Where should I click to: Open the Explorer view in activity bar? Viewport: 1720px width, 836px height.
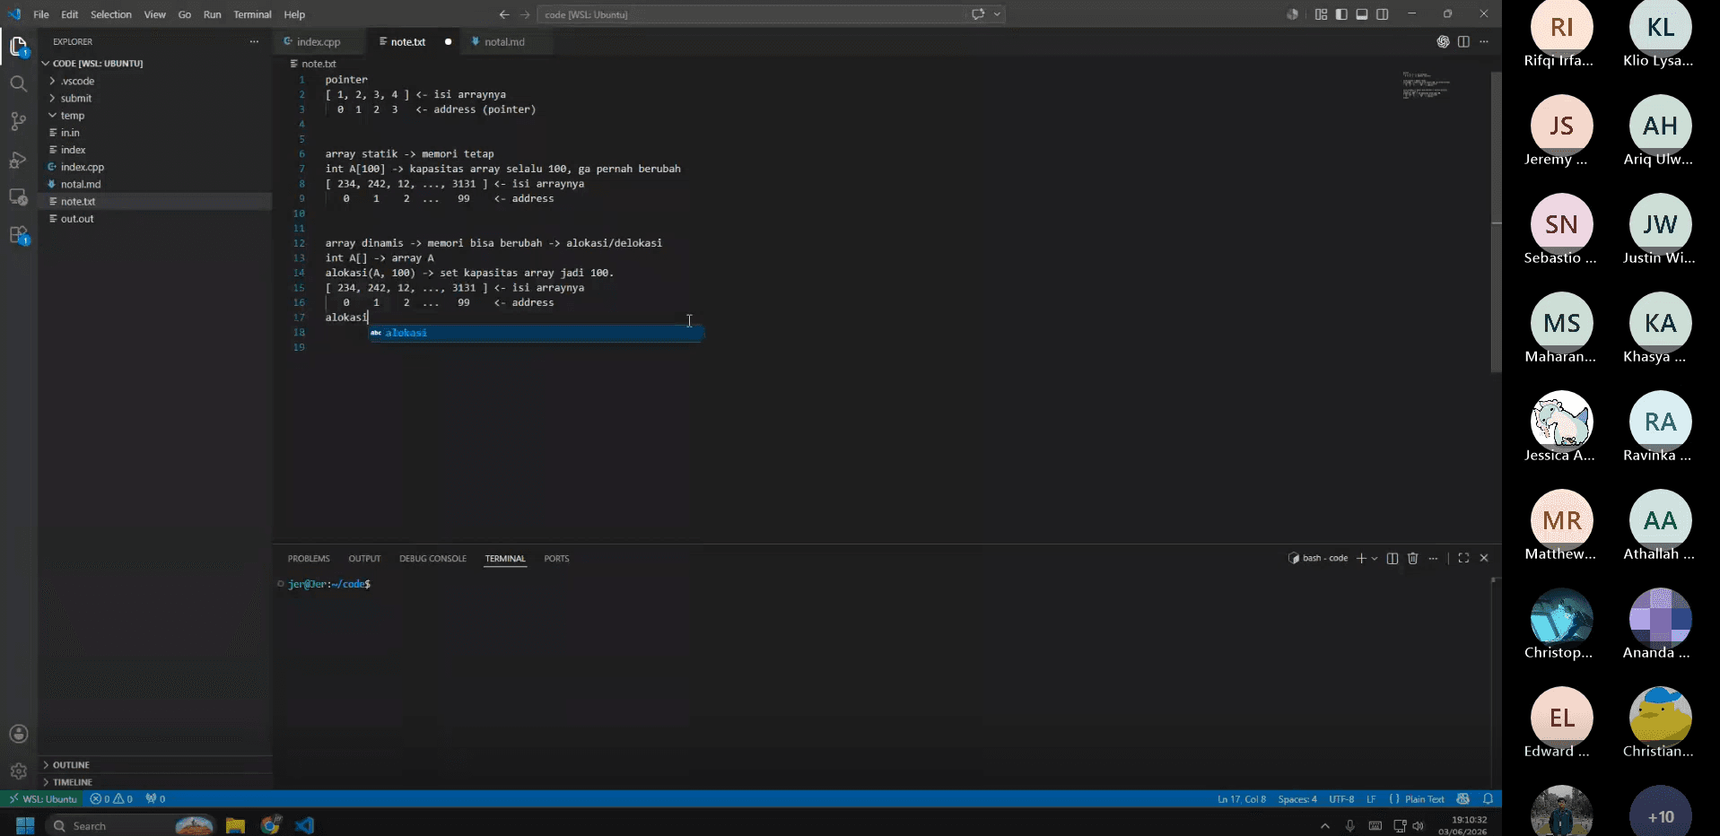pos(19,46)
